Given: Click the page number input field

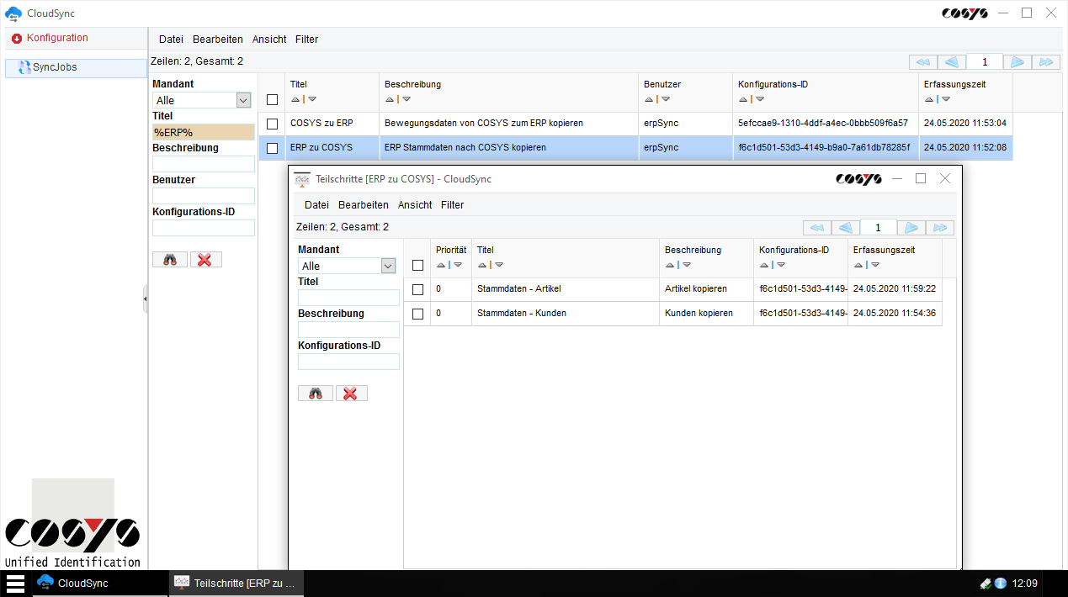Looking at the screenshot, I should click(986, 61).
